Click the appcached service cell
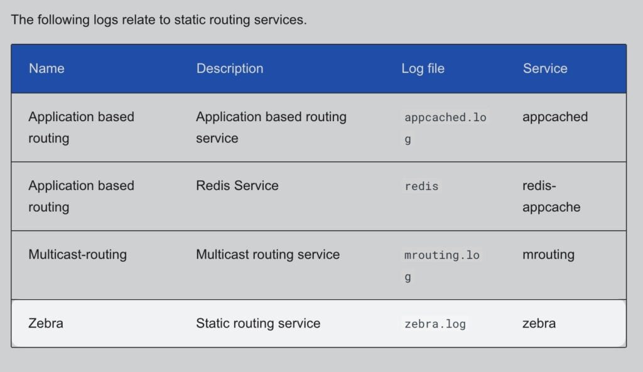643x372 pixels. (x=555, y=117)
